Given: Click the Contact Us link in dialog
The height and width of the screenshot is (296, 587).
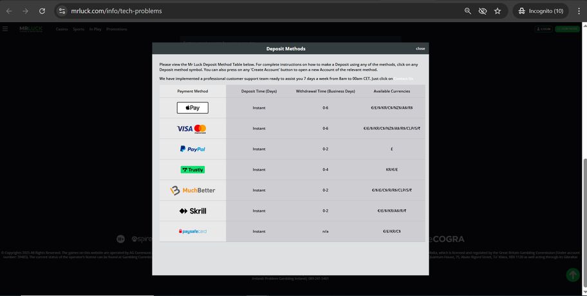Looking at the screenshot, I should pyautogui.click(x=404, y=79).
